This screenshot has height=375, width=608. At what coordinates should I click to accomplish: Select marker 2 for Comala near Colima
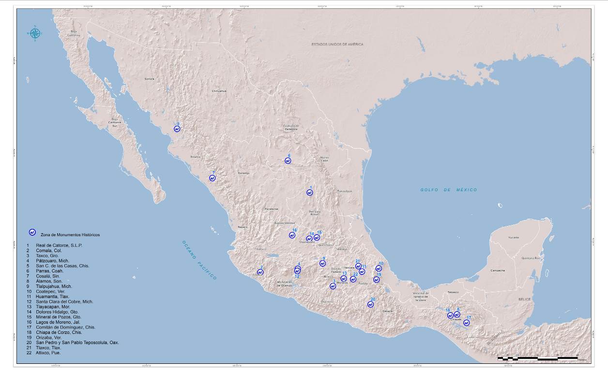tap(260, 272)
